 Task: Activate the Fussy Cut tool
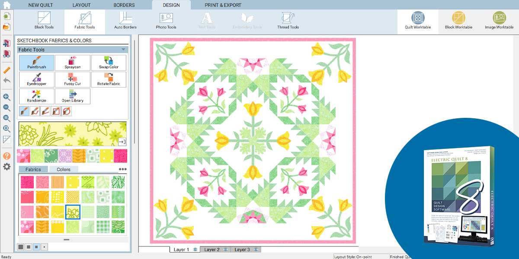point(73,79)
